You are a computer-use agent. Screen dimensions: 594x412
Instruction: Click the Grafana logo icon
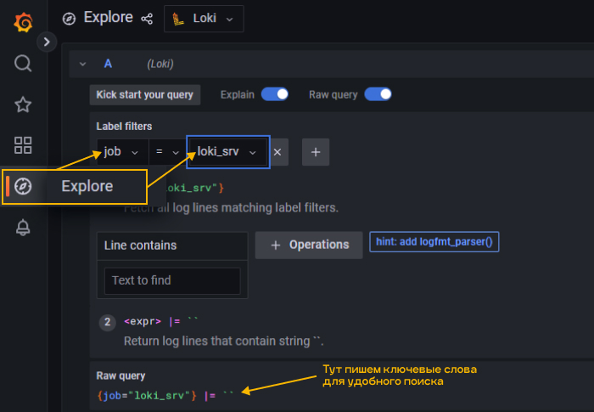tap(23, 22)
